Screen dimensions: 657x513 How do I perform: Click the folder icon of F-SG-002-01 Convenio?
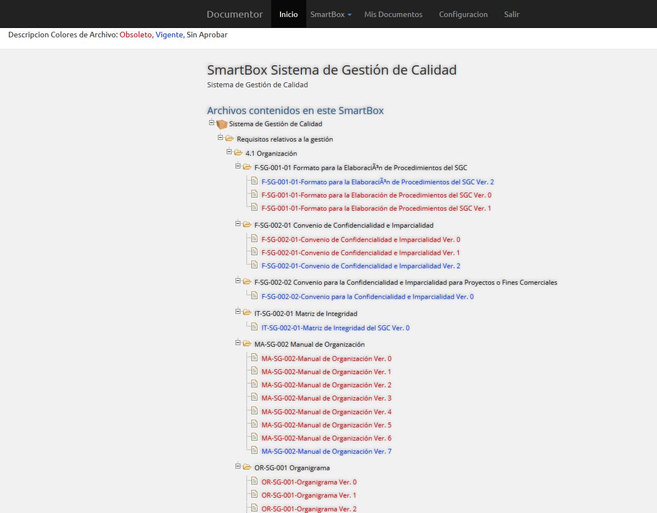point(247,224)
